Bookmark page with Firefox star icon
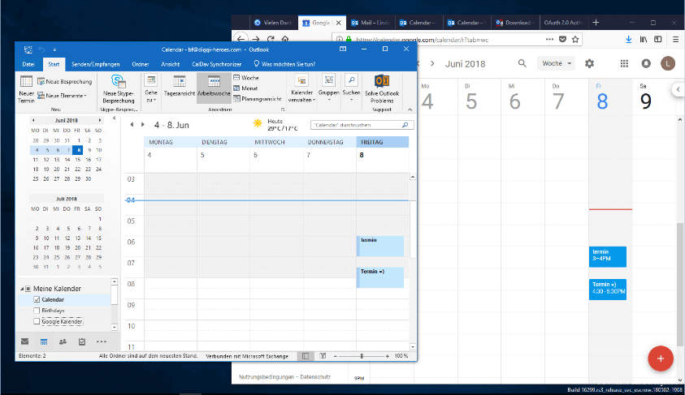 point(575,39)
